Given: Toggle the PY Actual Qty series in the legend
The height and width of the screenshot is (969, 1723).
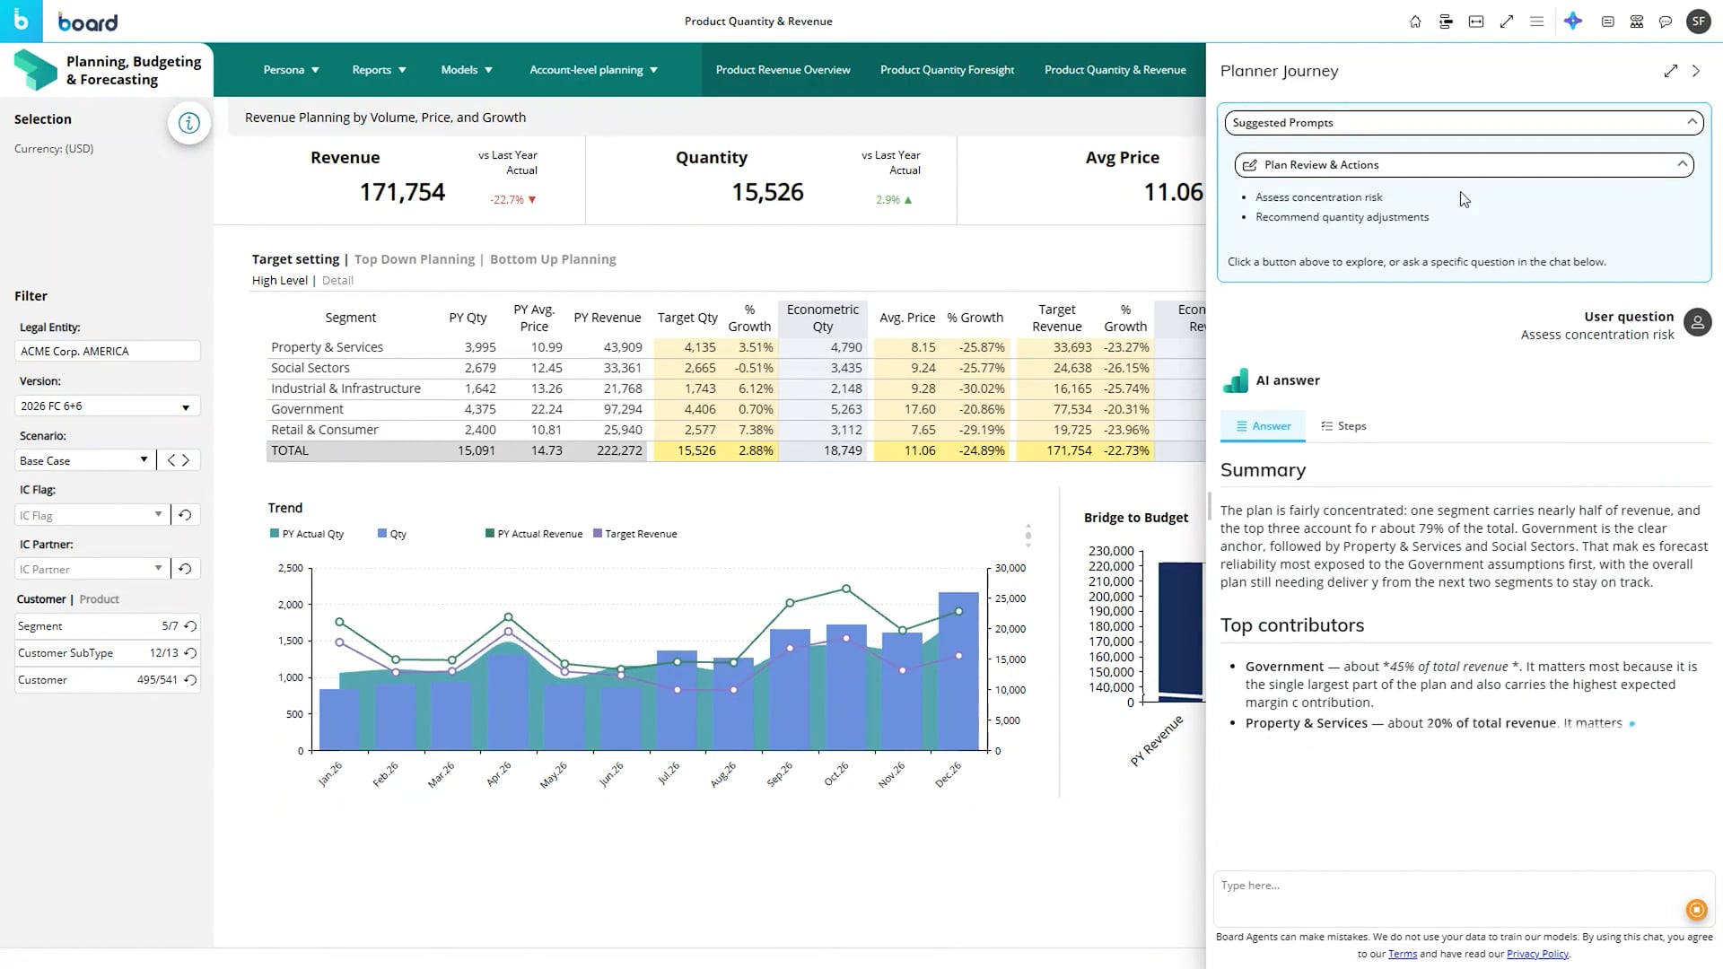Looking at the screenshot, I should pyautogui.click(x=306, y=534).
